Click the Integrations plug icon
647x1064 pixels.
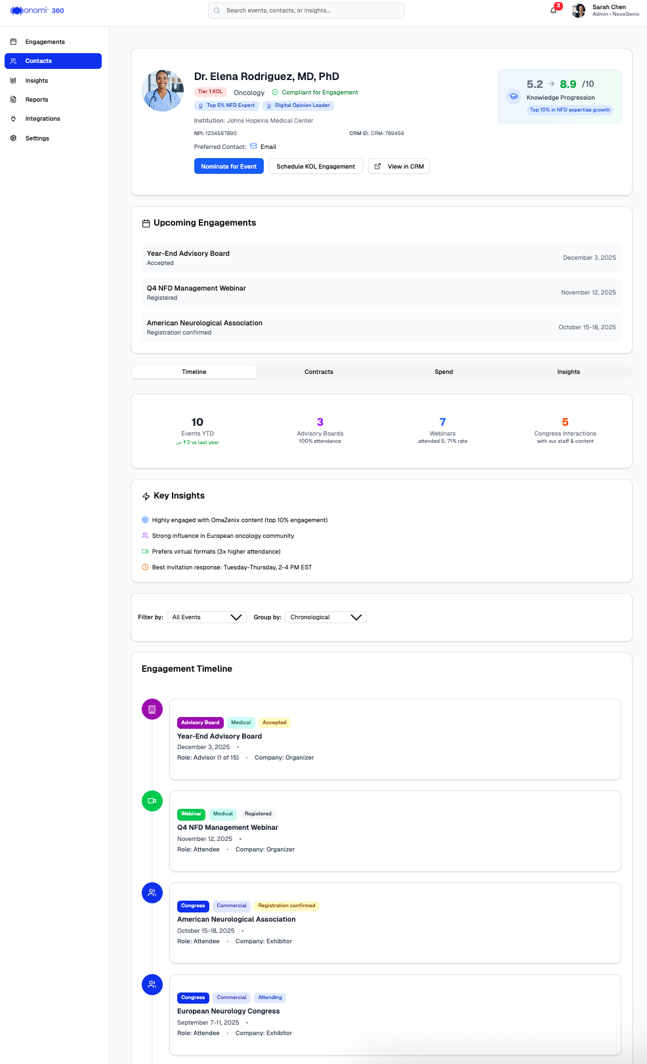point(13,119)
